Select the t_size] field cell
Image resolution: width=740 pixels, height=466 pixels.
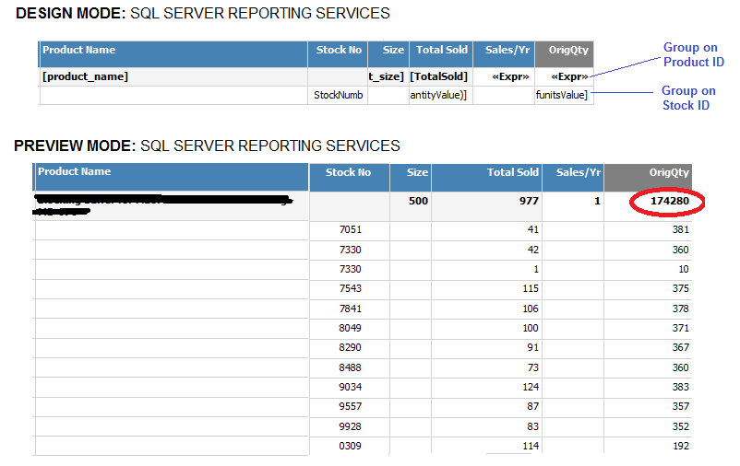pyautogui.click(x=388, y=76)
